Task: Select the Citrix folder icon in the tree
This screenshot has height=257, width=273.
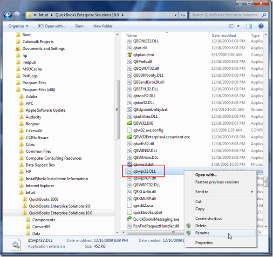Action: (21, 144)
